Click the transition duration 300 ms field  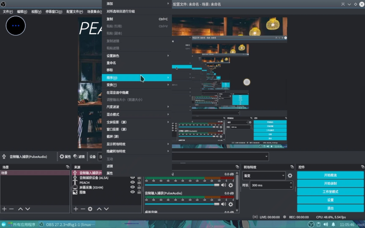(271, 185)
